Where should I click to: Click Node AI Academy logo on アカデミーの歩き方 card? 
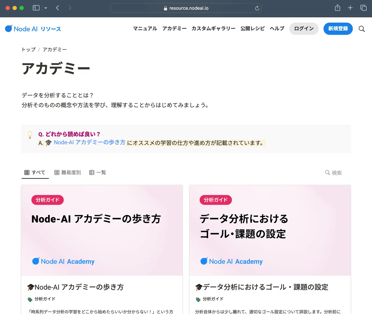63,261
